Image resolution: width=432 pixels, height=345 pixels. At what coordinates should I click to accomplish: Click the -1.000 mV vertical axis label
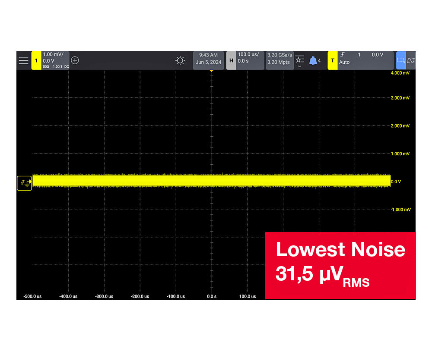coord(400,210)
